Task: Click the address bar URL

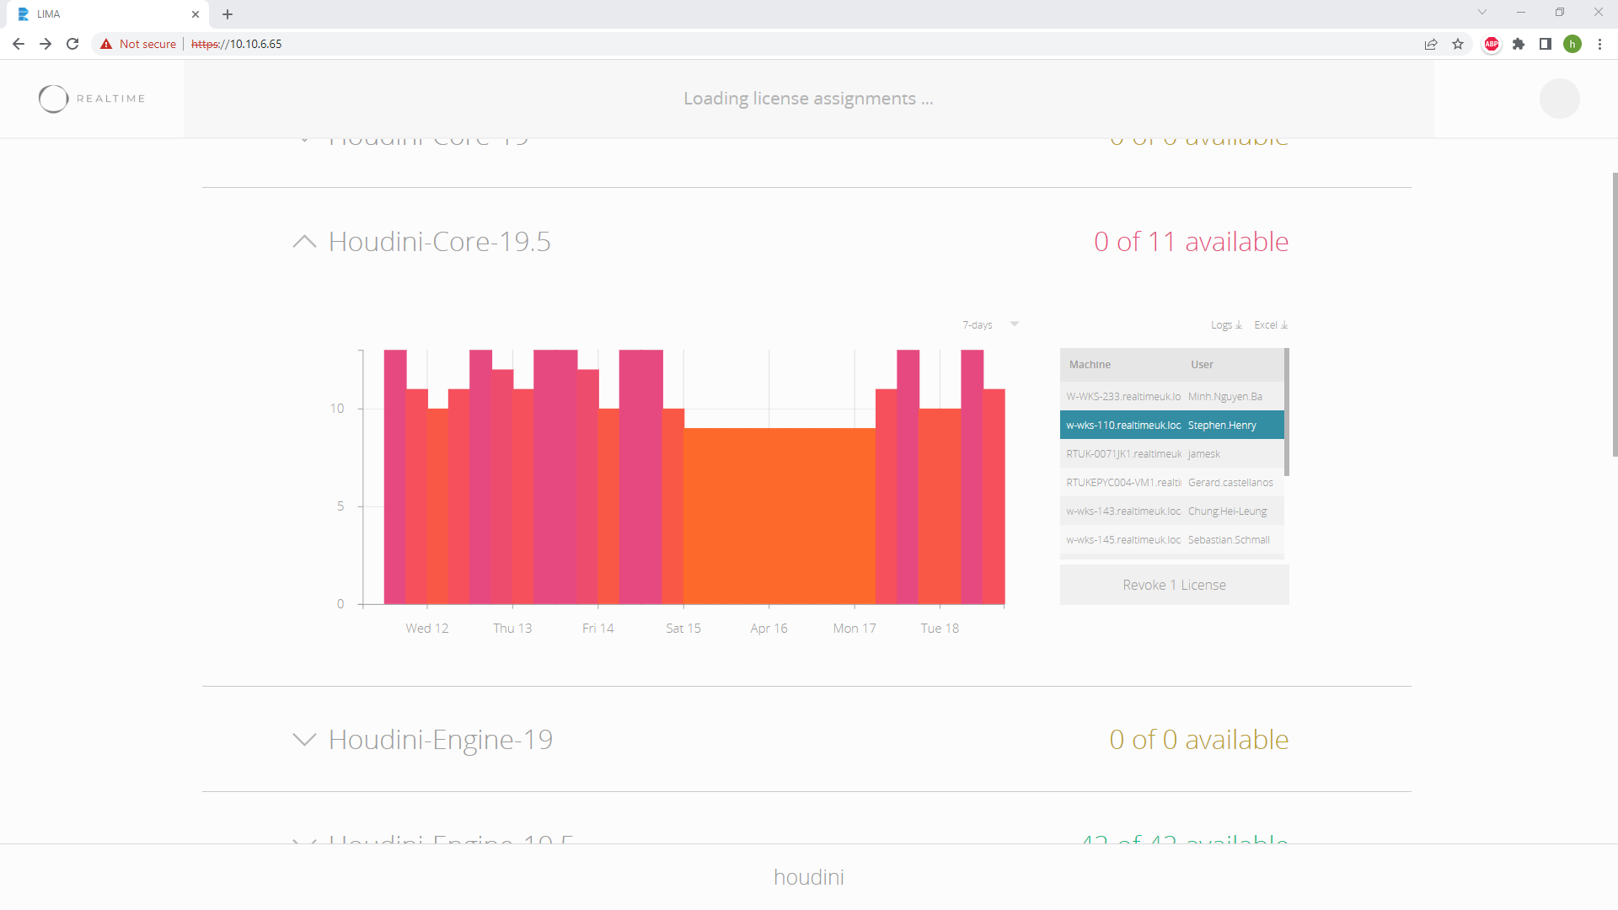Action: 237,44
